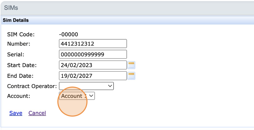Open the Account dropdown list
This screenshot has height=130, width=254.
(77, 96)
